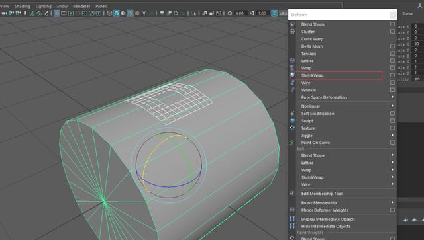The image size is (424, 240).
Task: Expand Wrap submenu under Edit section
Action: tap(392, 170)
